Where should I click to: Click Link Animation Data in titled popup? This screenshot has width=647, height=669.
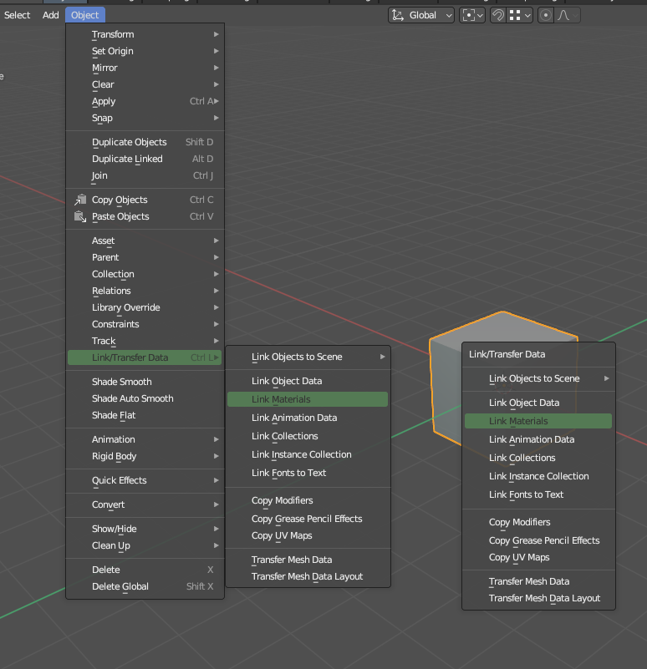[x=538, y=439]
